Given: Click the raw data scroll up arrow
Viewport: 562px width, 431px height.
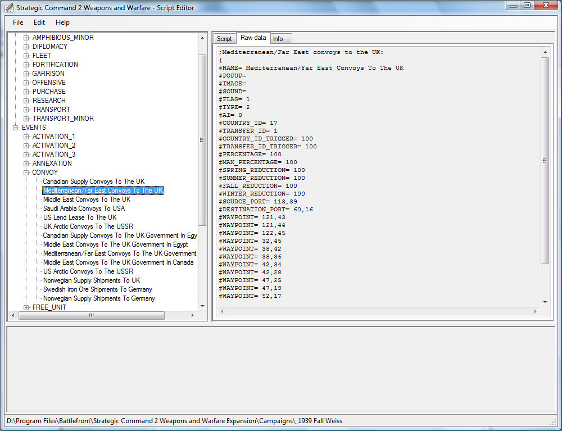Looking at the screenshot, I should pyautogui.click(x=545, y=52).
